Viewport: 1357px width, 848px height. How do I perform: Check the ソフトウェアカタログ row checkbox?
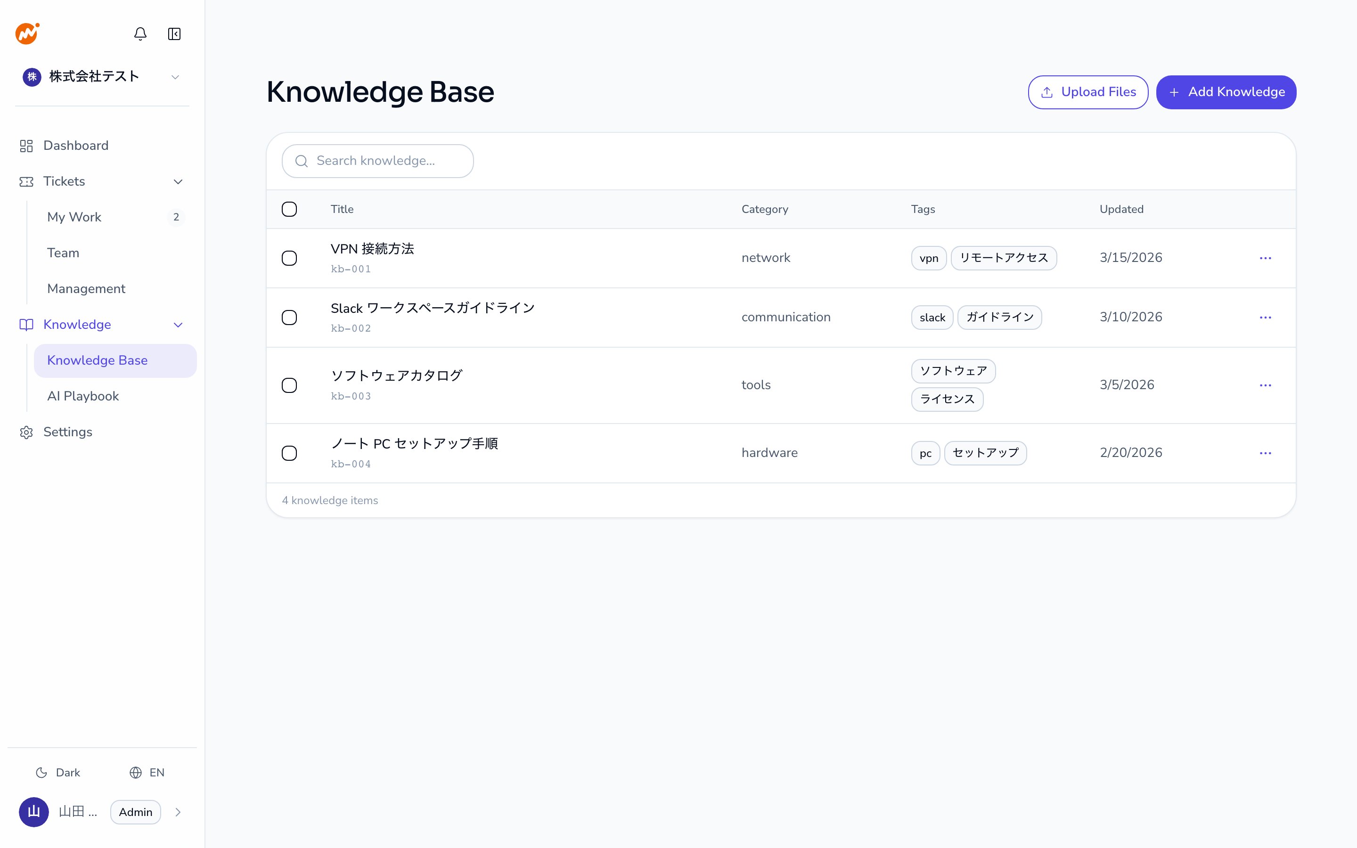[x=289, y=385]
